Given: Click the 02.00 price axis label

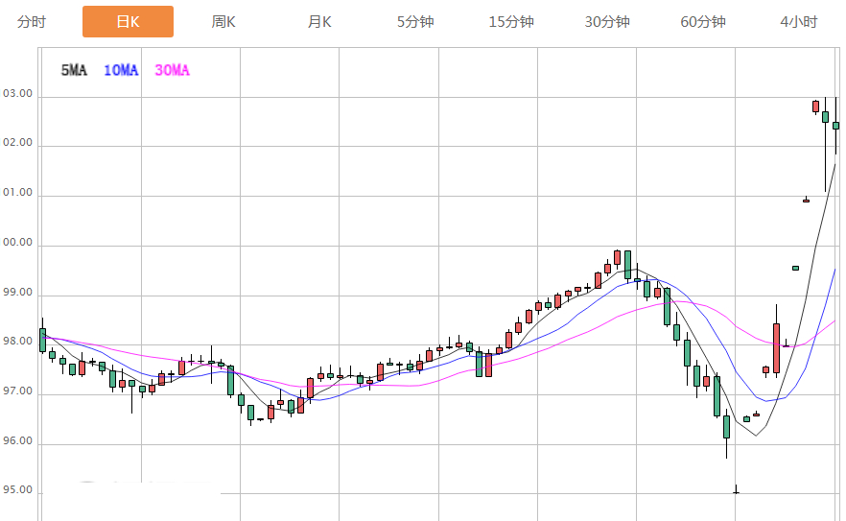Looking at the screenshot, I should point(18,143).
